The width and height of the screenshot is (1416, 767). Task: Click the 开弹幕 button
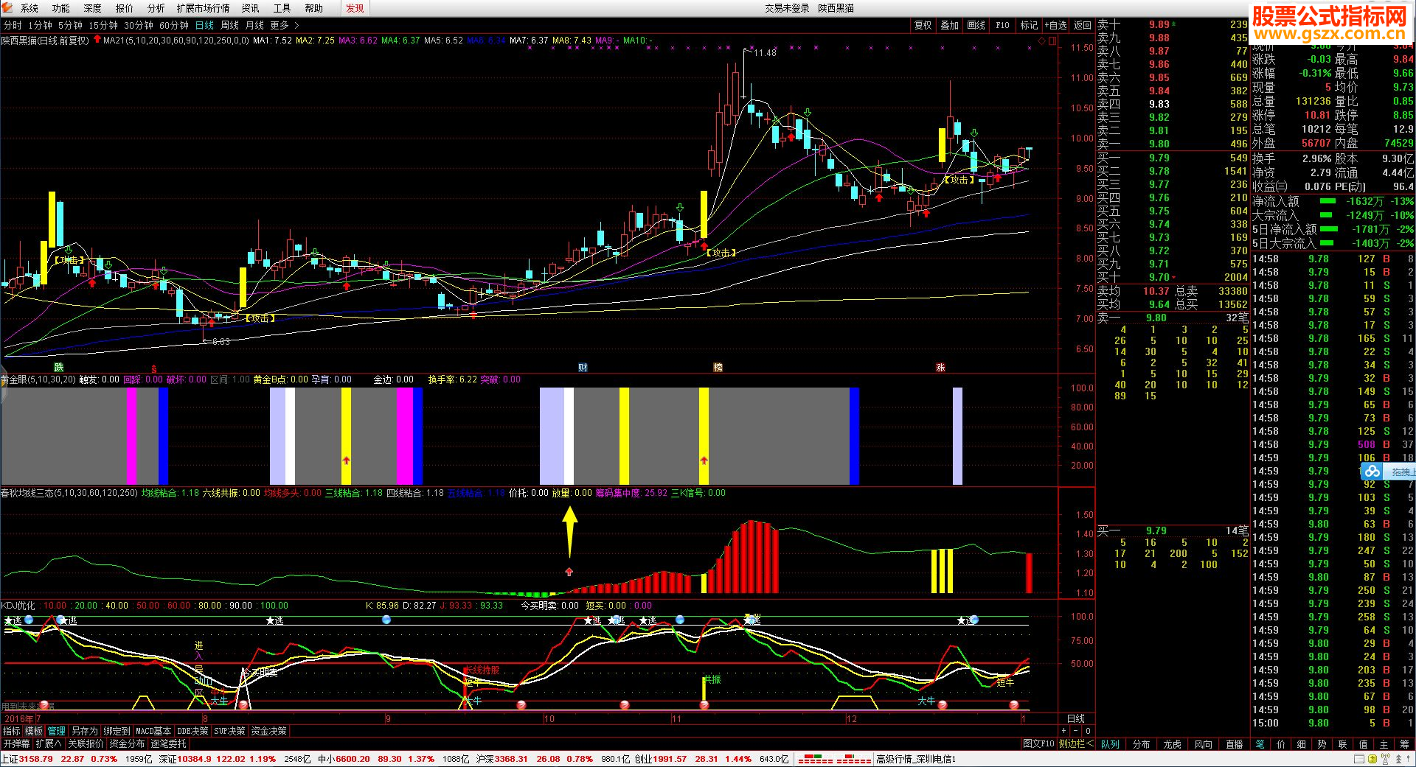click(x=16, y=743)
